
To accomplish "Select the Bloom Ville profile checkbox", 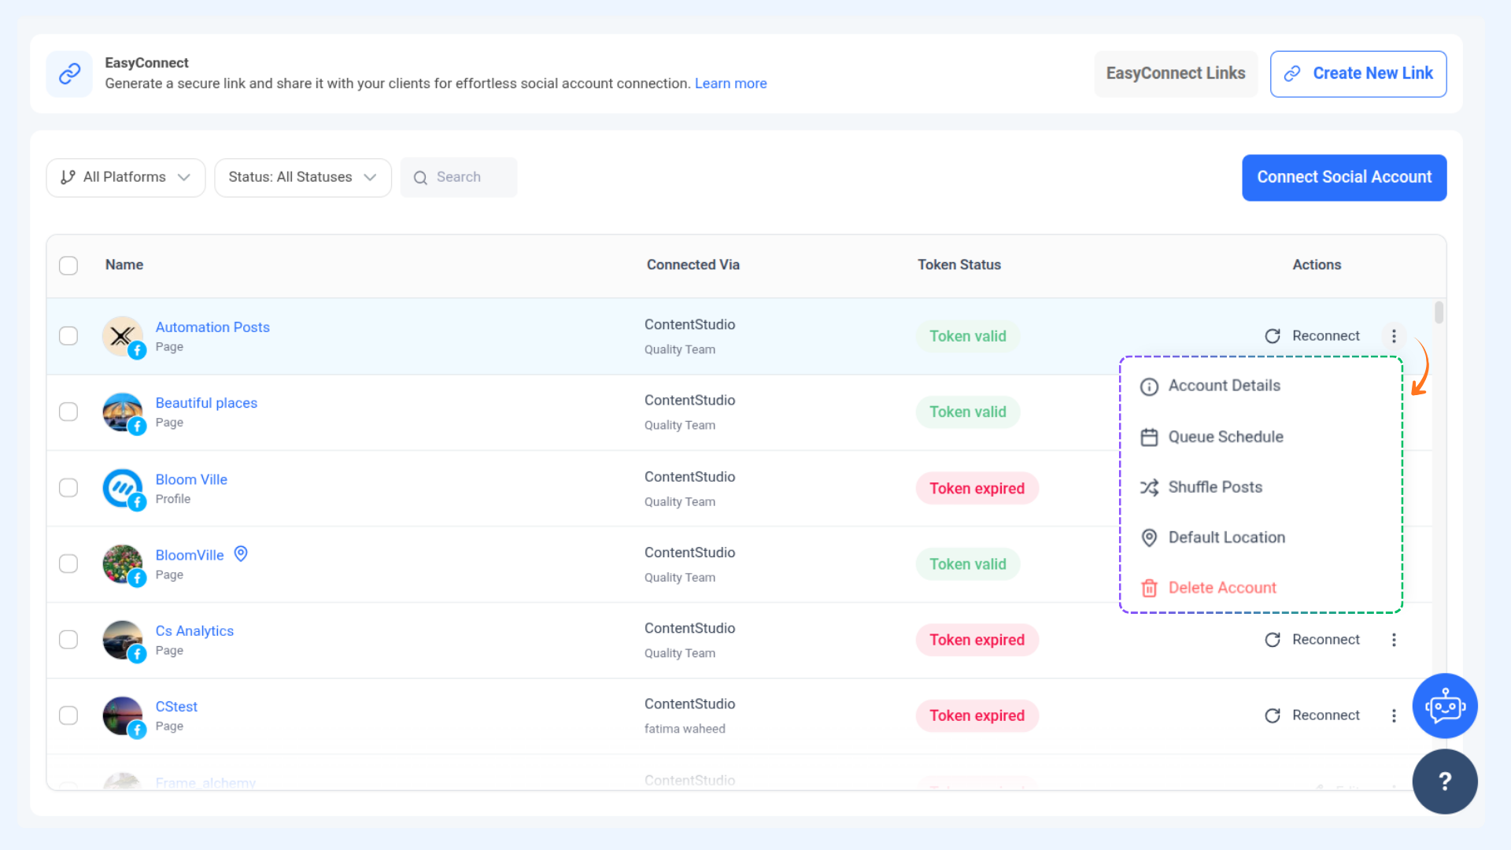I will pos(68,488).
